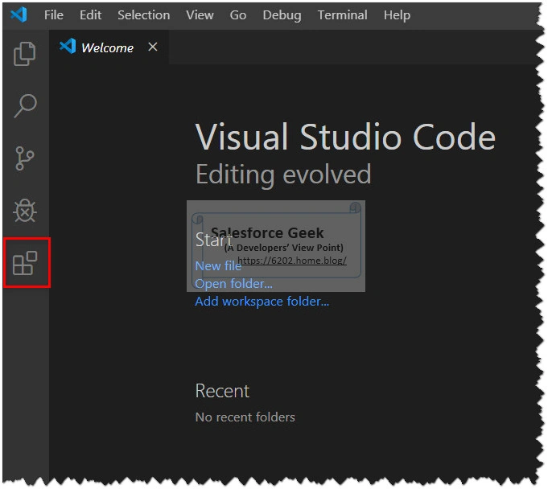Click the No recent folders text
The image size is (552, 493).
[245, 417]
